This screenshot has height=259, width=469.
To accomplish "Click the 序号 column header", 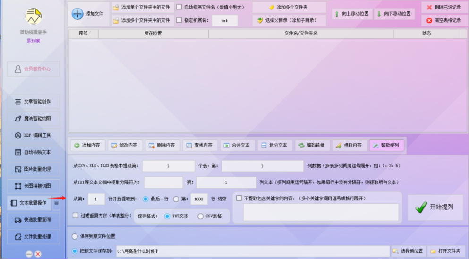I will click(x=84, y=33).
